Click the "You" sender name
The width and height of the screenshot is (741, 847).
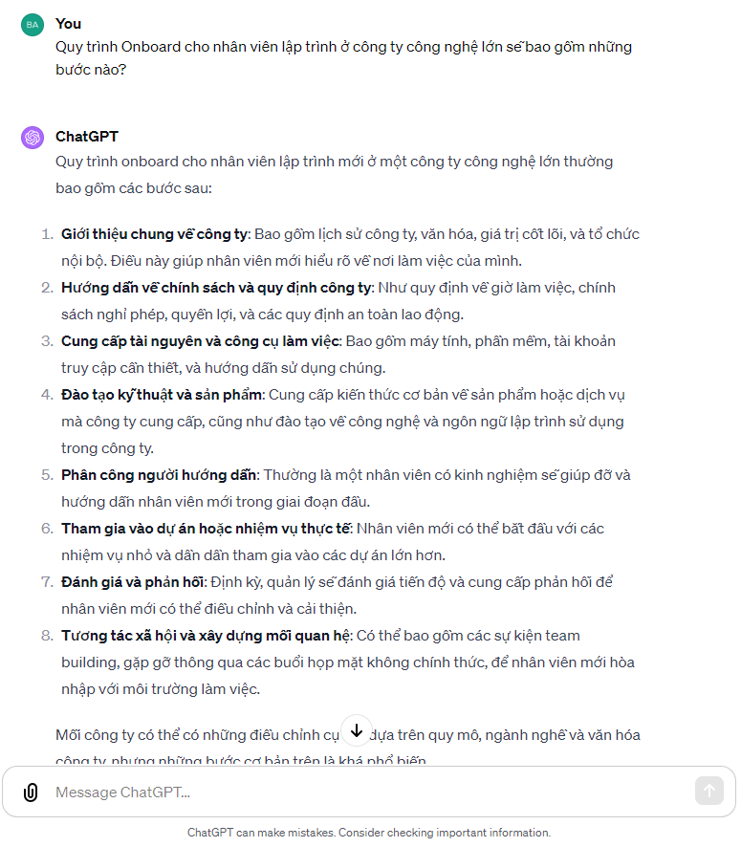click(x=68, y=23)
